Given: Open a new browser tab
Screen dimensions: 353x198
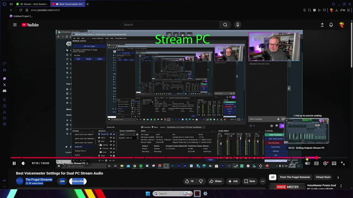Looking at the screenshot, I should (x=87, y=4).
